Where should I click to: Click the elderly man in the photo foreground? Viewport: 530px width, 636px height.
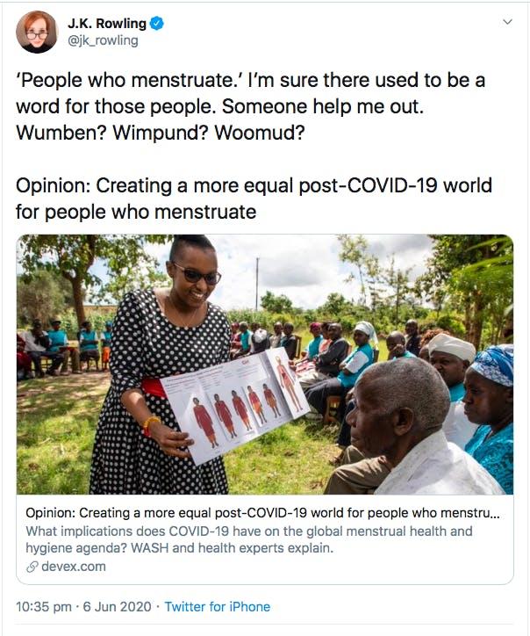point(412,430)
